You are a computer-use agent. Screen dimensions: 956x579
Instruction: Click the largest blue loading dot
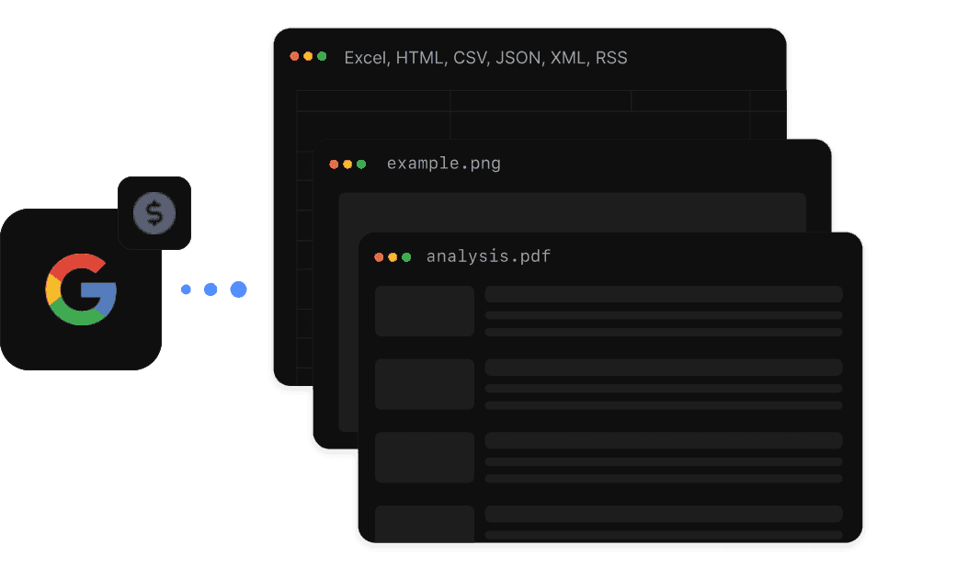(238, 289)
